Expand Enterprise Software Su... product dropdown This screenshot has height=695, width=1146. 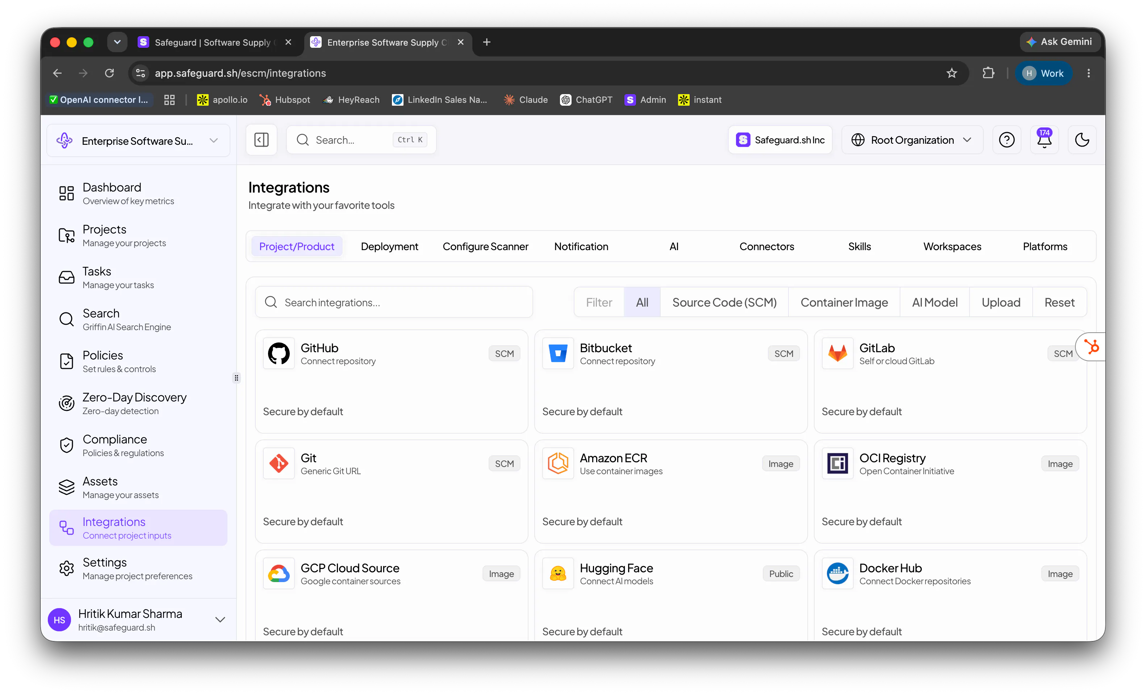(138, 140)
